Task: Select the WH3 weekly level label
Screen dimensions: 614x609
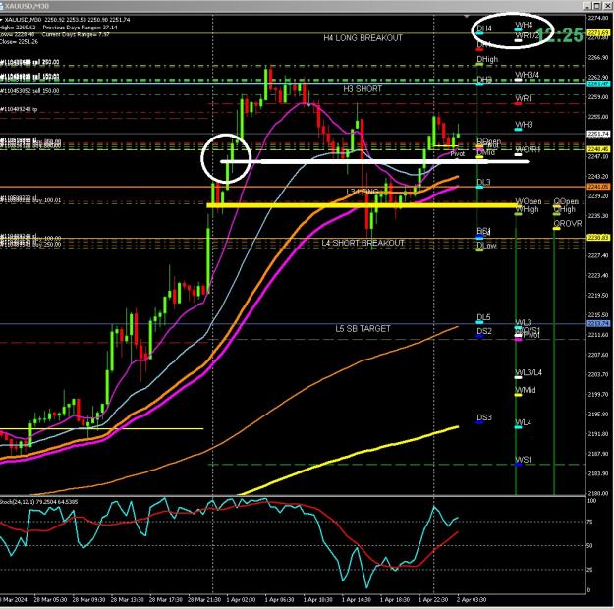Action: (524, 125)
